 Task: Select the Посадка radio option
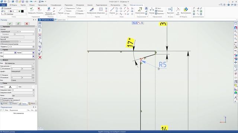click(1, 75)
